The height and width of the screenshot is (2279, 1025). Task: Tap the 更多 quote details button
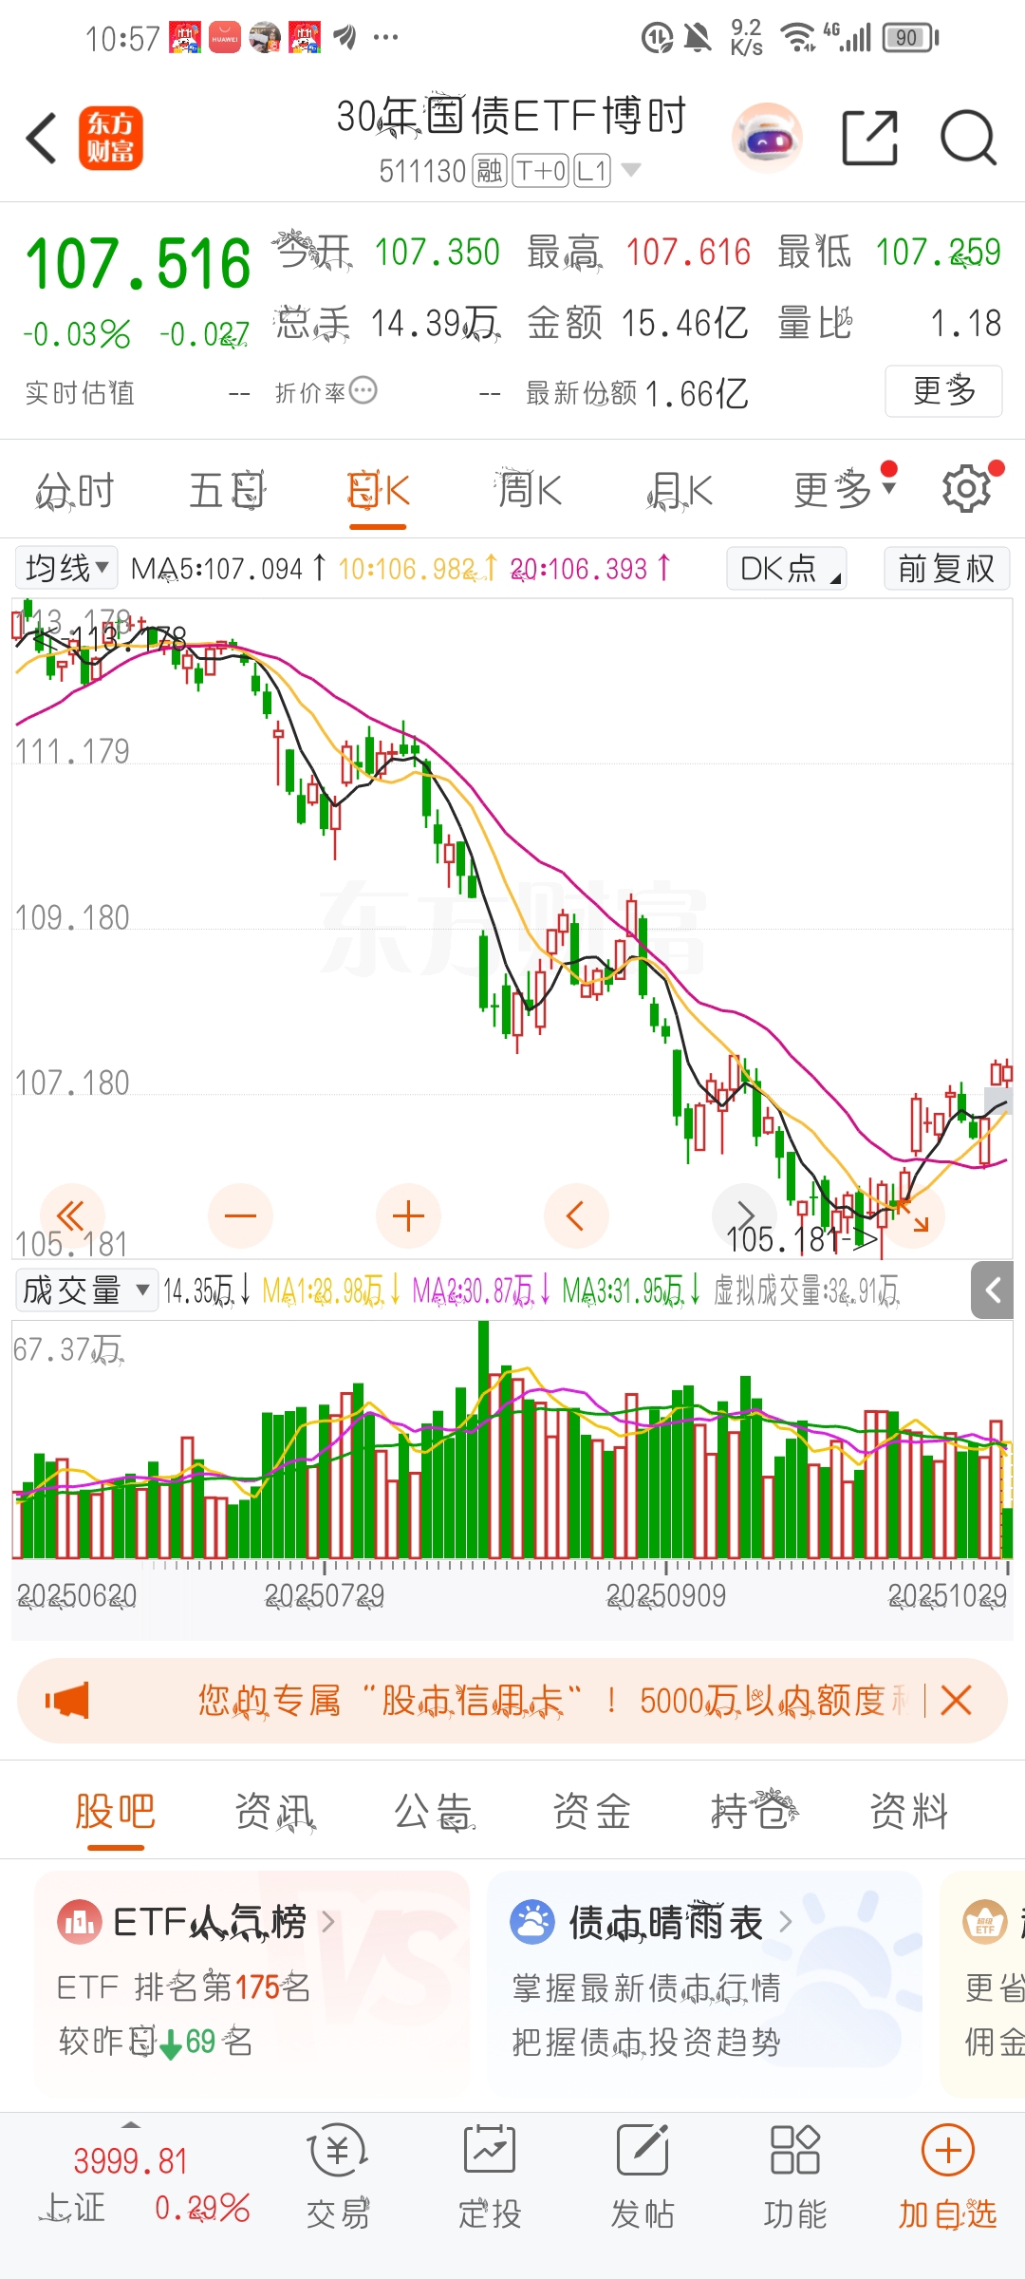[943, 390]
